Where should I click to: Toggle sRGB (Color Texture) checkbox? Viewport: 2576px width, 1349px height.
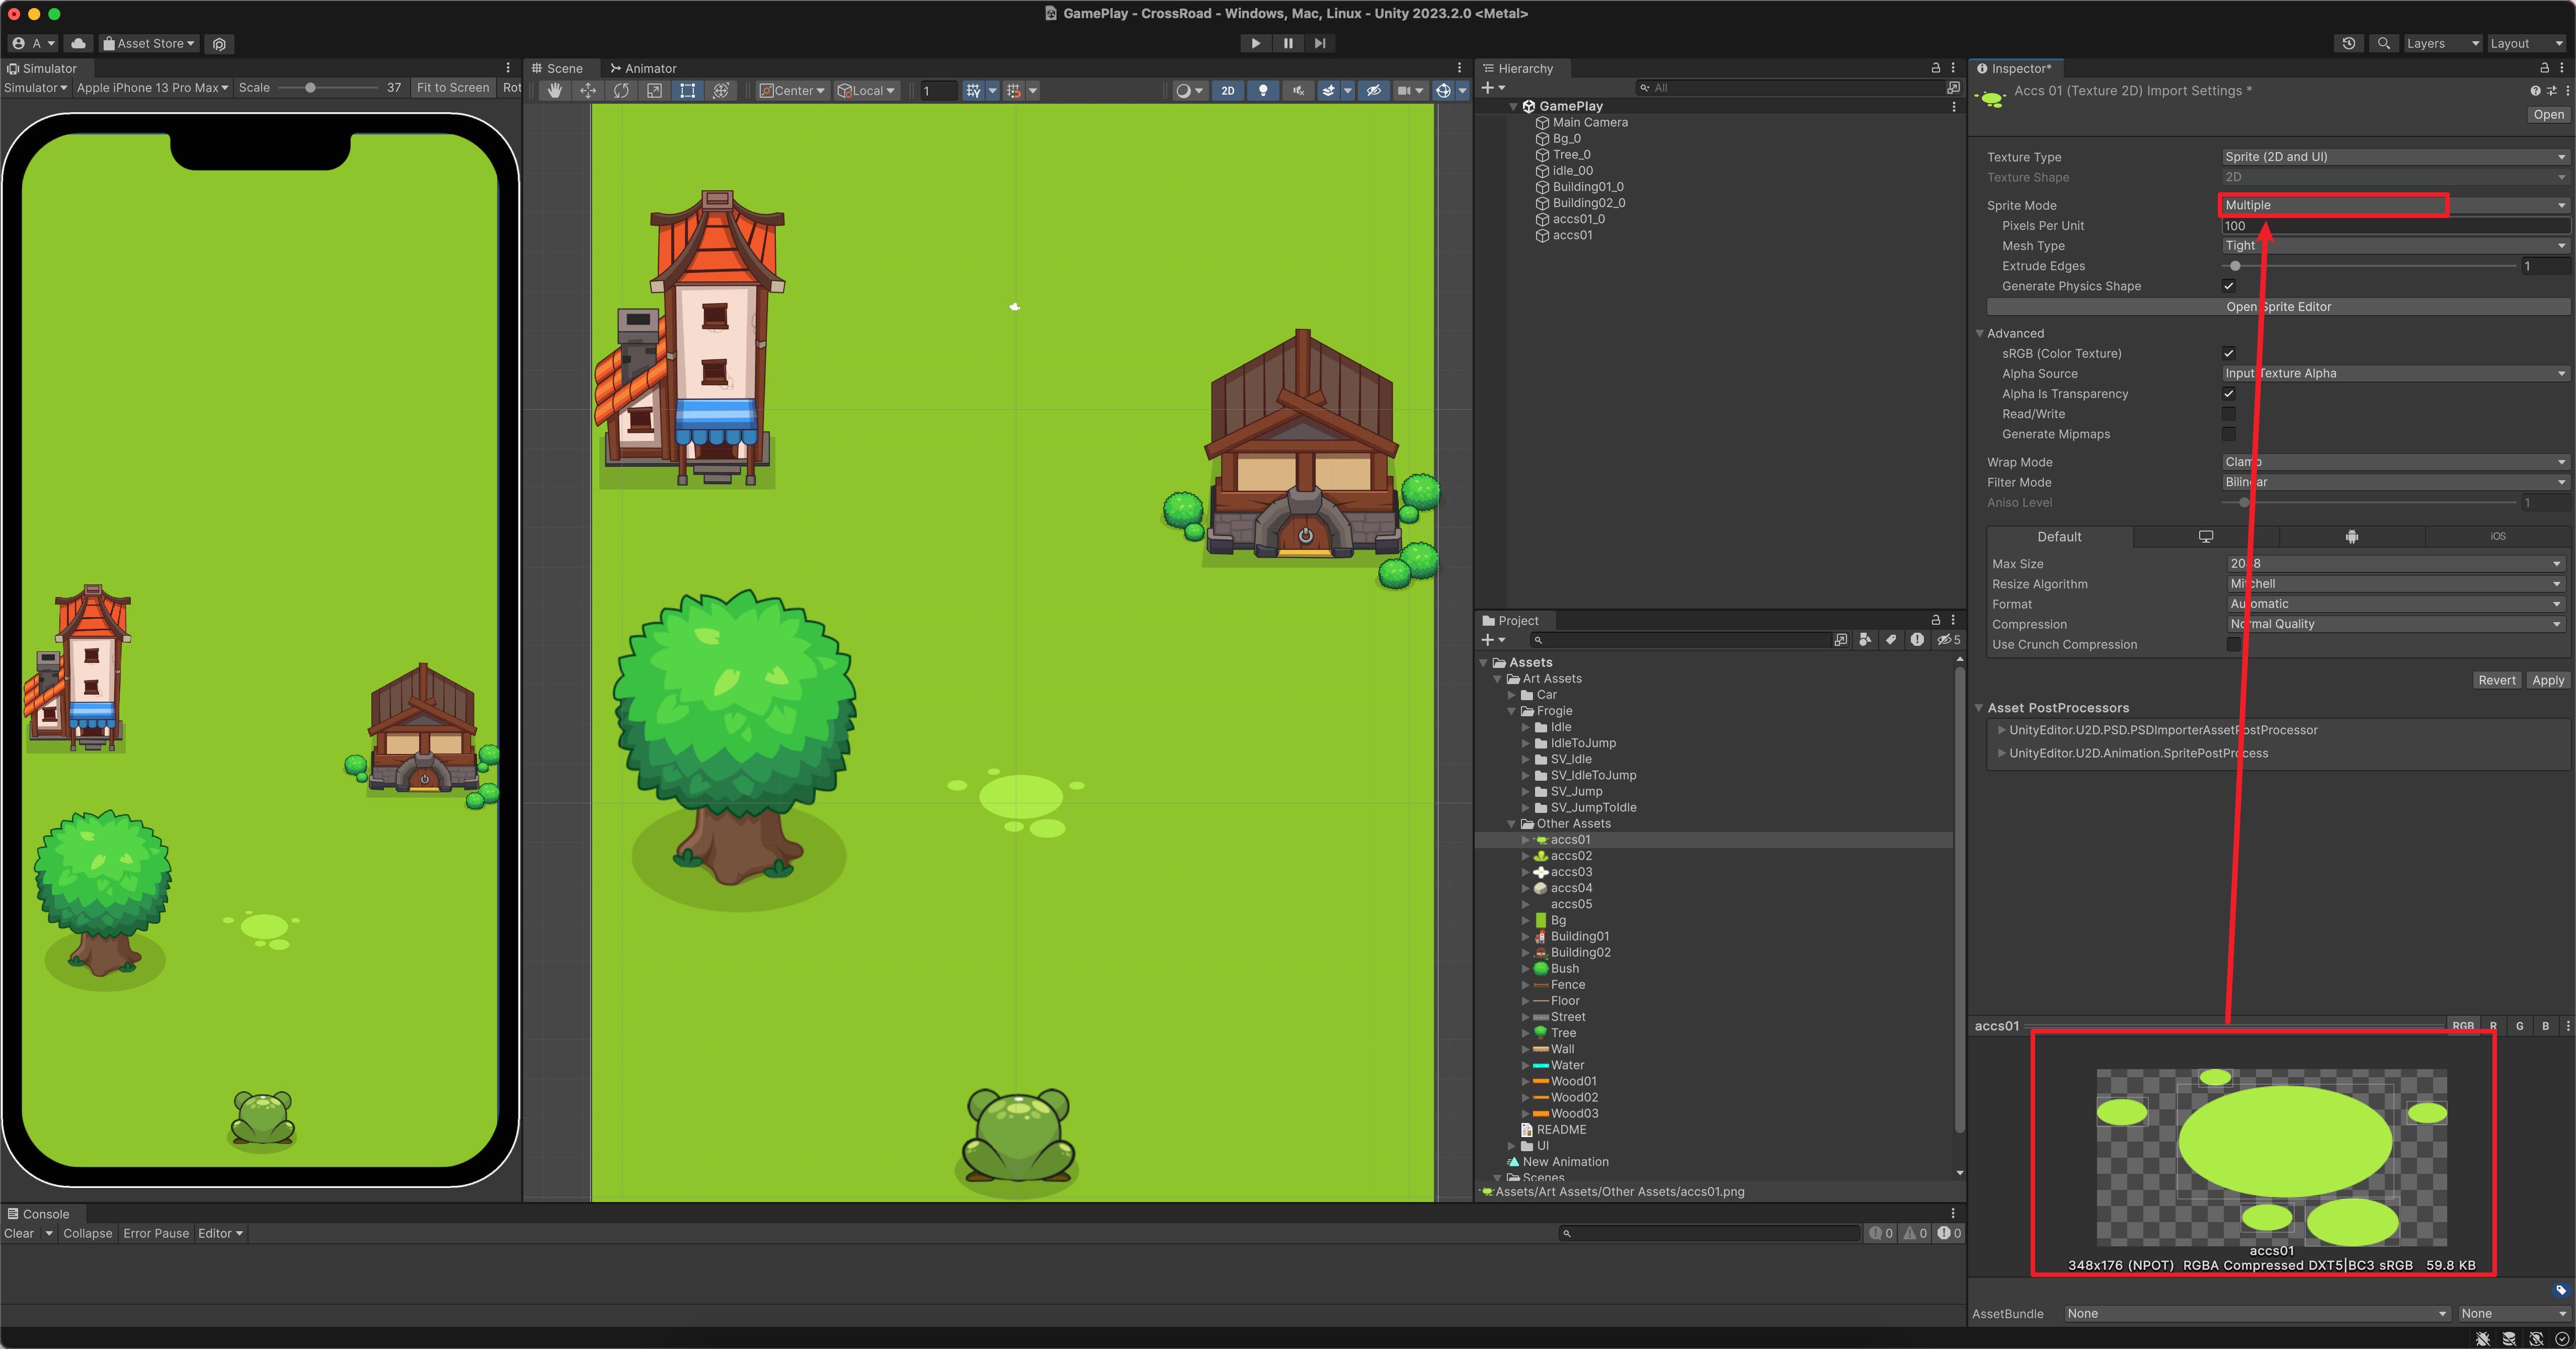pyautogui.click(x=2229, y=353)
